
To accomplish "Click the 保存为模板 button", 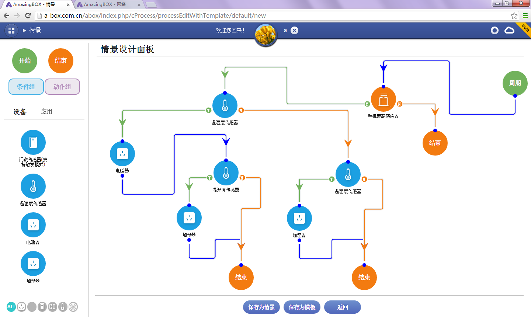I will [302, 307].
